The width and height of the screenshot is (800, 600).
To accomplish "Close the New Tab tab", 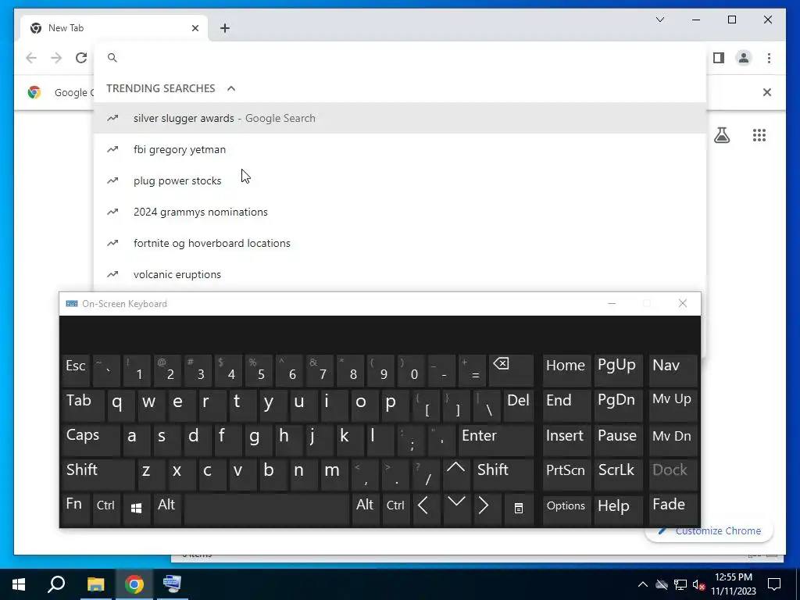I will 195,28.
